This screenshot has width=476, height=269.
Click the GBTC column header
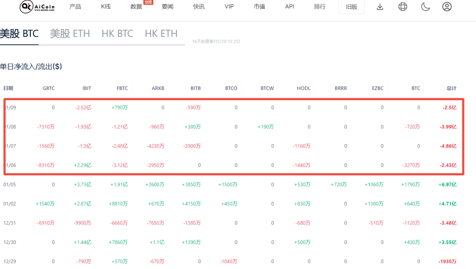[48, 88]
